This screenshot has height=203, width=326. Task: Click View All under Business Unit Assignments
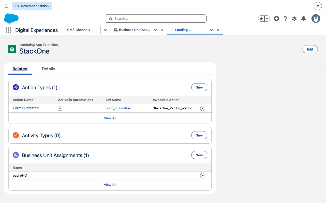(x=110, y=185)
